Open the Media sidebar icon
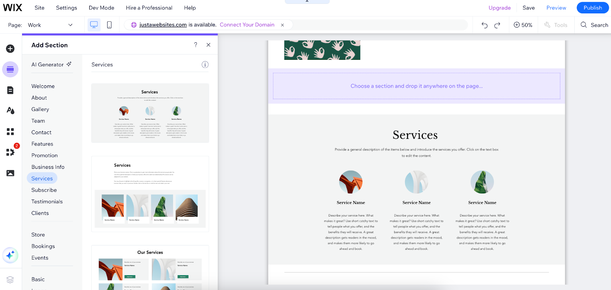 (x=10, y=173)
